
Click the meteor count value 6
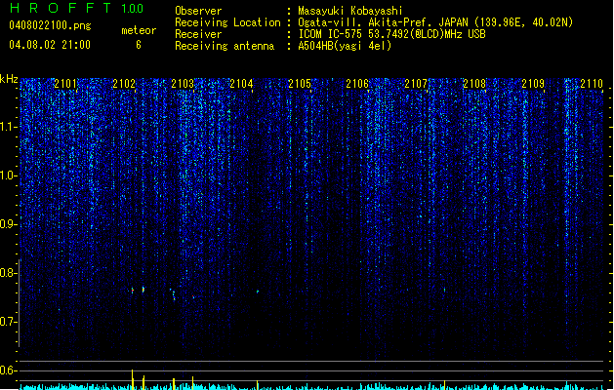click(139, 45)
